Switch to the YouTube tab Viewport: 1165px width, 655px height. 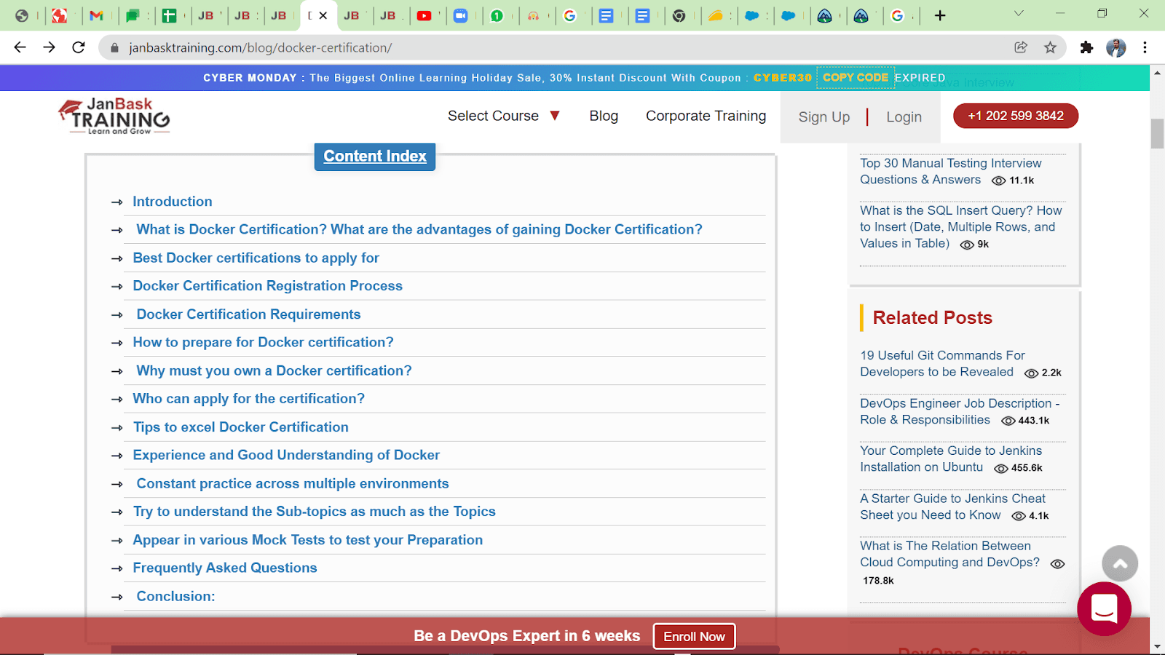(424, 15)
